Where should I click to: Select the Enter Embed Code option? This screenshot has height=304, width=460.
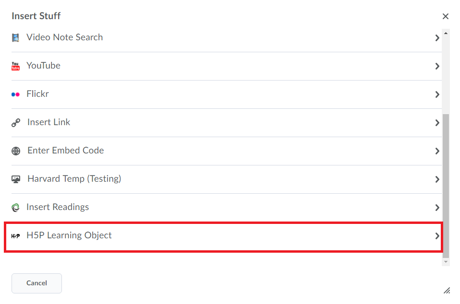227,151
